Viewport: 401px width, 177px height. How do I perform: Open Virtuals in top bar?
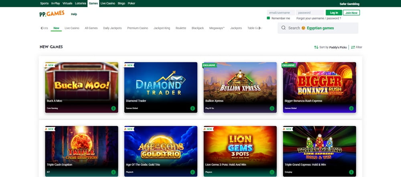[67, 4]
